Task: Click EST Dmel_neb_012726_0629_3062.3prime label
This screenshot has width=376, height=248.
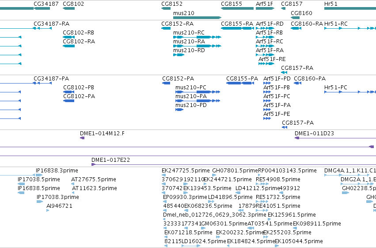Action: point(215,215)
